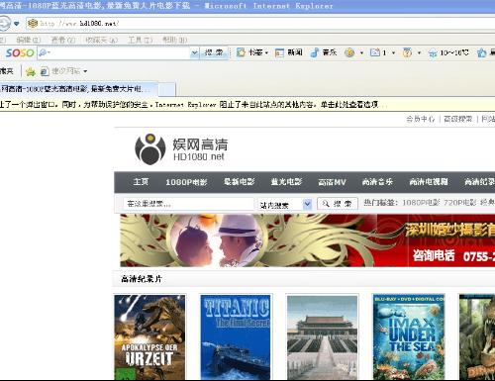
Task: Go to the 主页 nav item
Action: [141, 182]
